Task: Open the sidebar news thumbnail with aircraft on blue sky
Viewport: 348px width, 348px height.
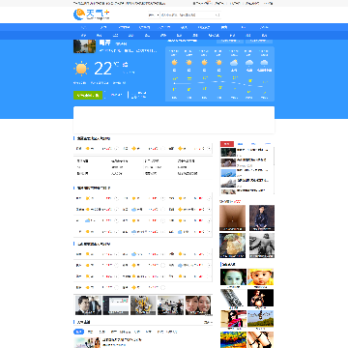Action: click(228, 173)
